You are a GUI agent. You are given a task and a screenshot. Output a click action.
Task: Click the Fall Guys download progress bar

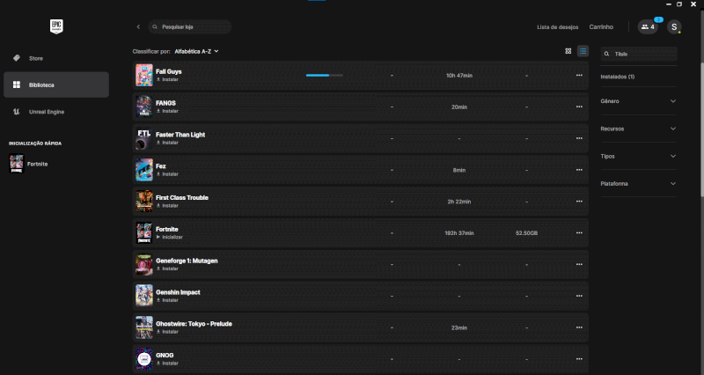pyautogui.click(x=324, y=76)
